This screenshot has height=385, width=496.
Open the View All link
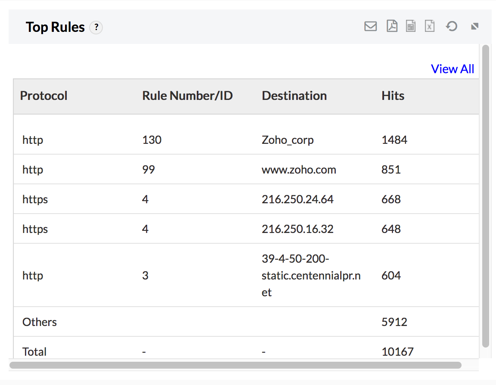click(x=452, y=69)
